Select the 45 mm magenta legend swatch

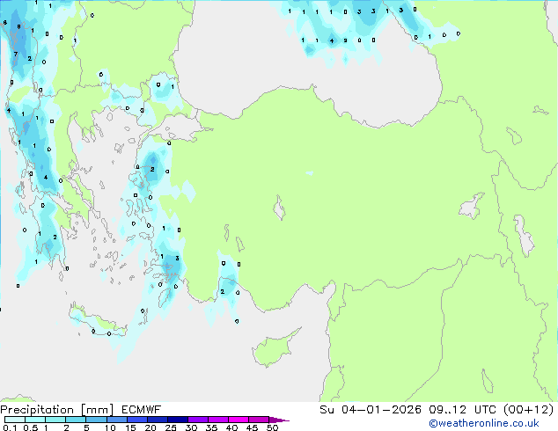tap(259, 420)
